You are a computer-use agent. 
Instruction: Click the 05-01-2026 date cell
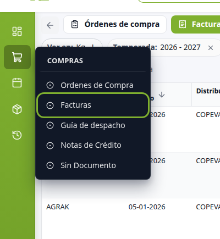(147, 207)
